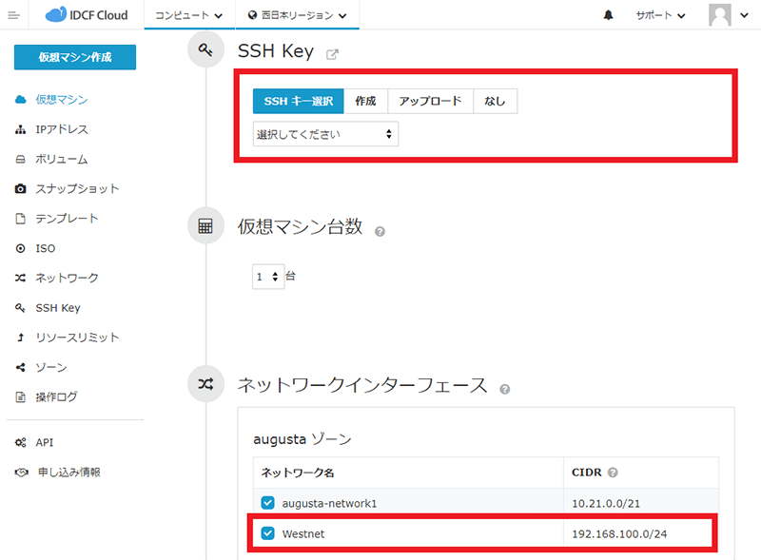Select the なし SSH key option
This screenshot has width=761, height=560.
point(495,102)
